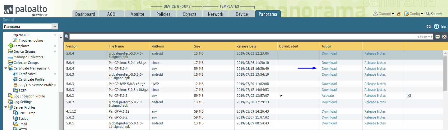Click the Search magnifier in header
The image size is (448, 130).
coord(428,14)
